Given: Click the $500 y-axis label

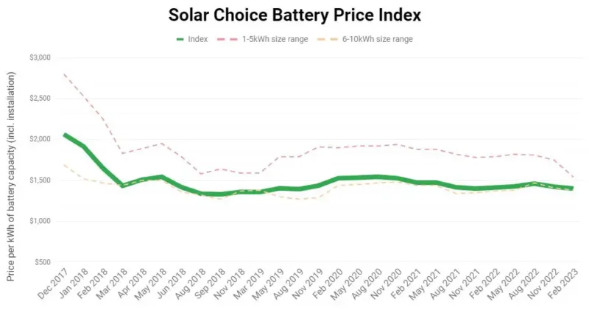Looking at the screenshot, I should pos(42,262).
